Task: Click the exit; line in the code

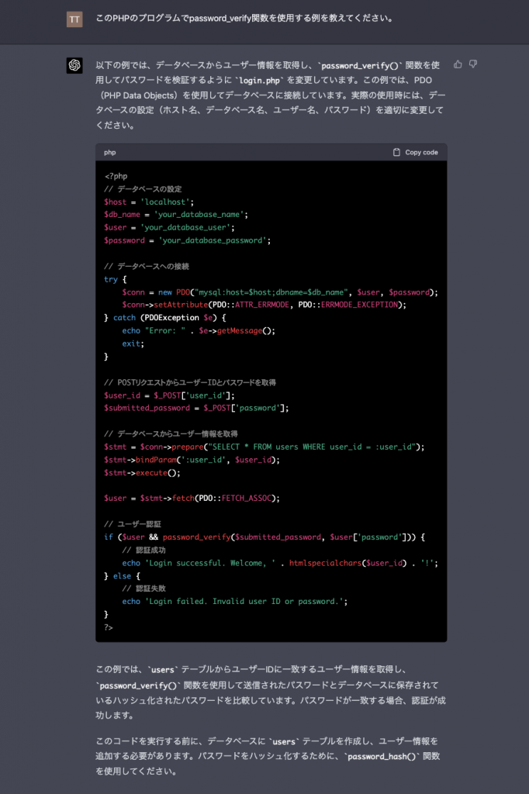Action: click(133, 343)
